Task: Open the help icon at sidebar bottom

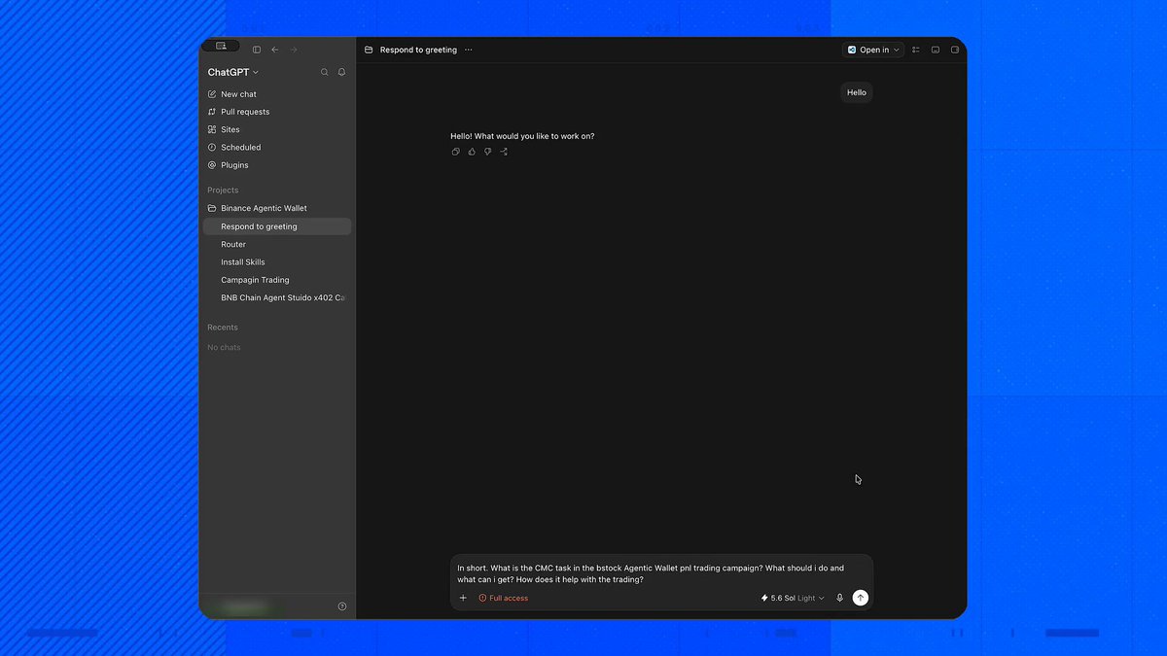Action: (342, 606)
